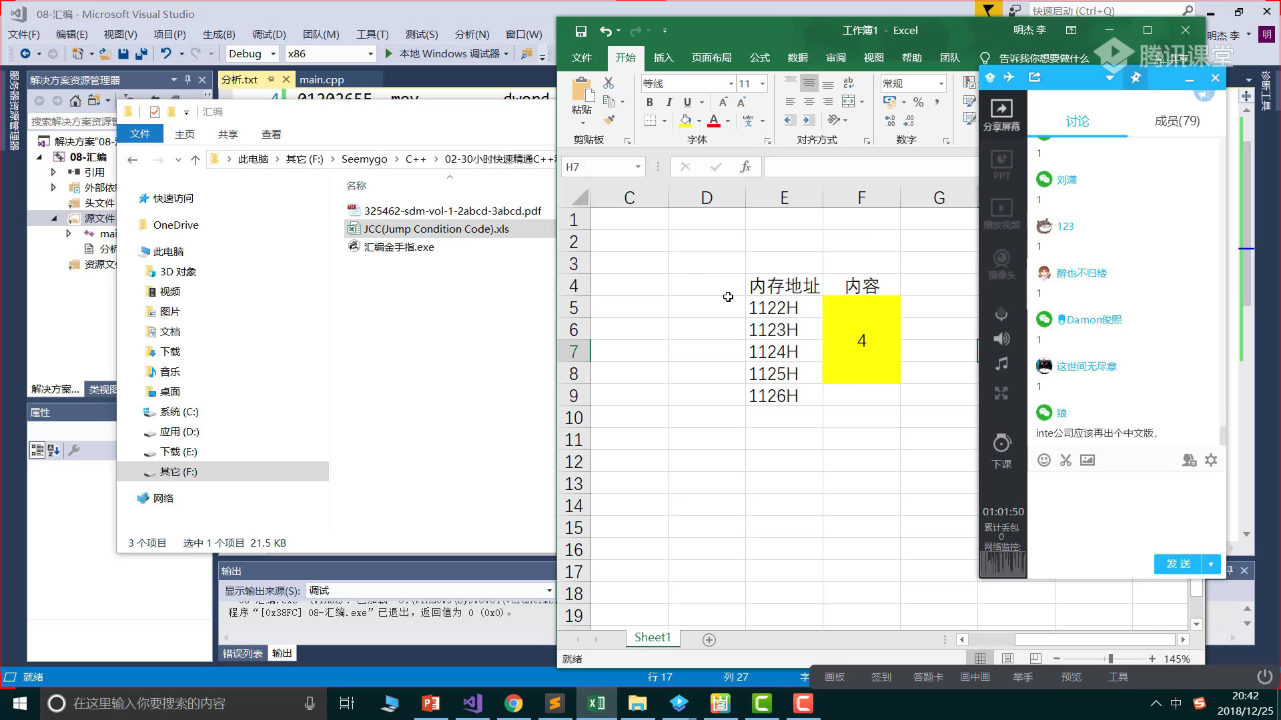
Task: Click the Cut scissors icon in Excel ribbon
Action: (608, 83)
